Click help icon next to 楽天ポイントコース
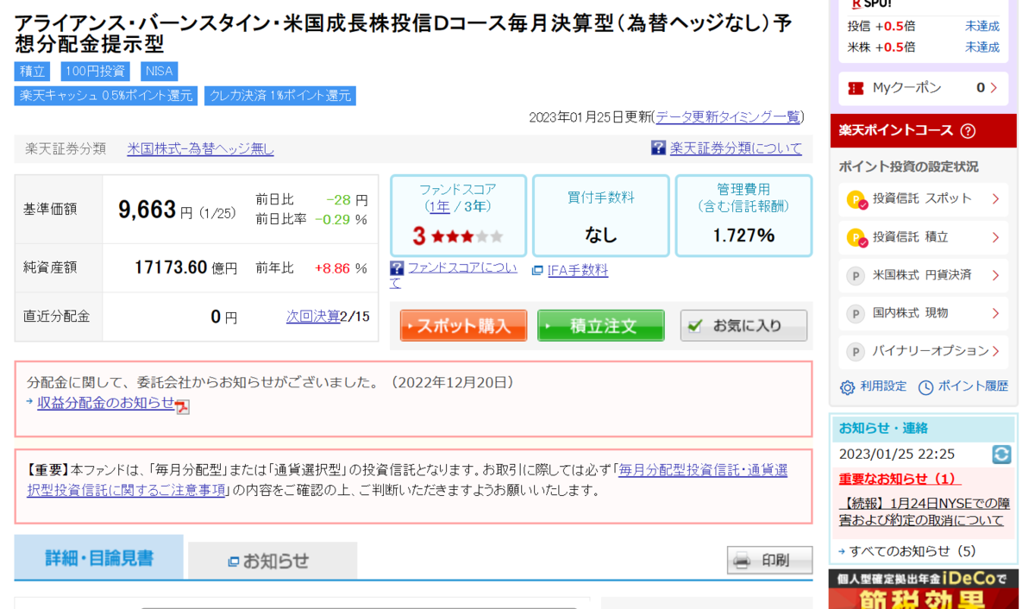This screenshot has width=1035, height=609. coord(968,131)
